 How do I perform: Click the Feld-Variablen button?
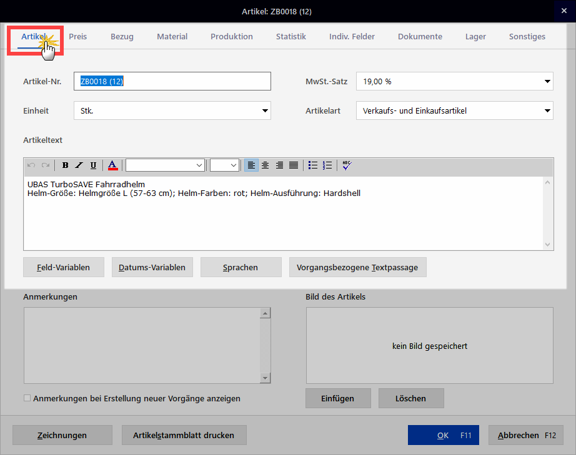(64, 267)
